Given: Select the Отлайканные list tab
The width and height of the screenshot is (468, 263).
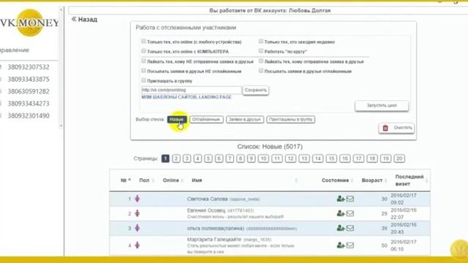Looking at the screenshot, I should click(x=206, y=120).
